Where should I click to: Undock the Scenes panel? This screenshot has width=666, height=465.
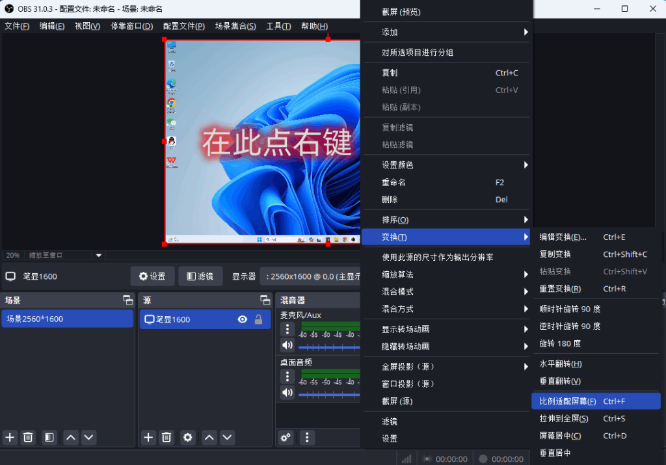[128, 300]
